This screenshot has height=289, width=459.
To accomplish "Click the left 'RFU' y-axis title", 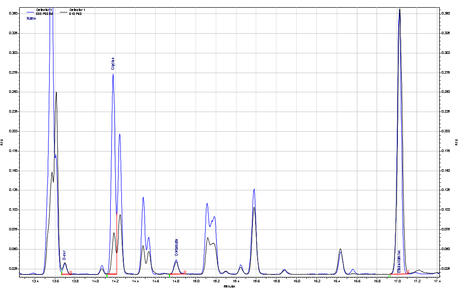I will (2, 142).
